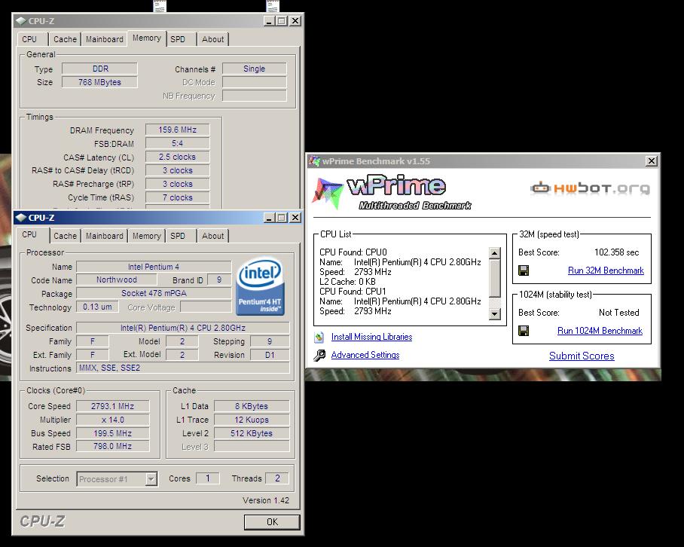Click the Core Speed value 2793.1 MHz
Viewport: 684px width, 547px height.
coord(112,406)
